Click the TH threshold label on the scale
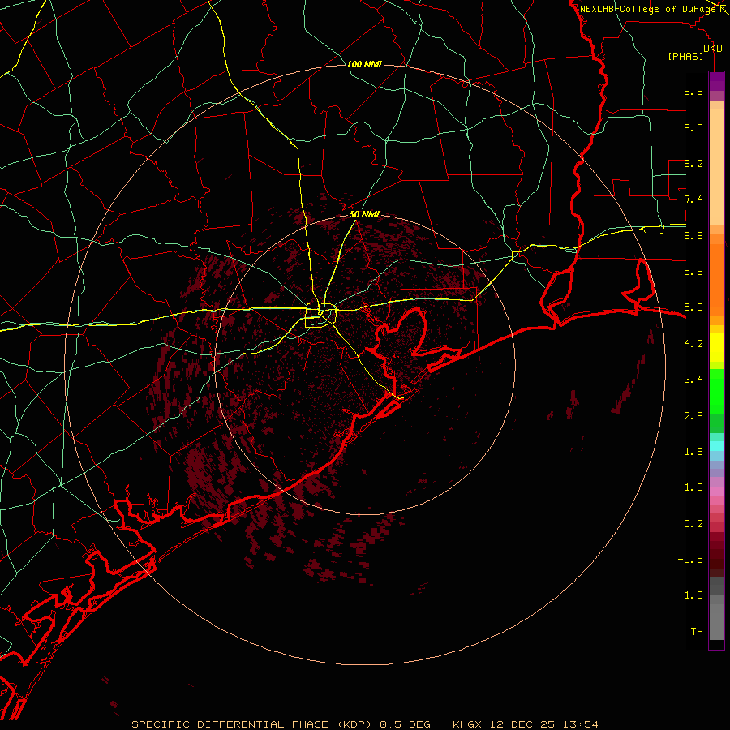730x730 pixels. point(697,632)
